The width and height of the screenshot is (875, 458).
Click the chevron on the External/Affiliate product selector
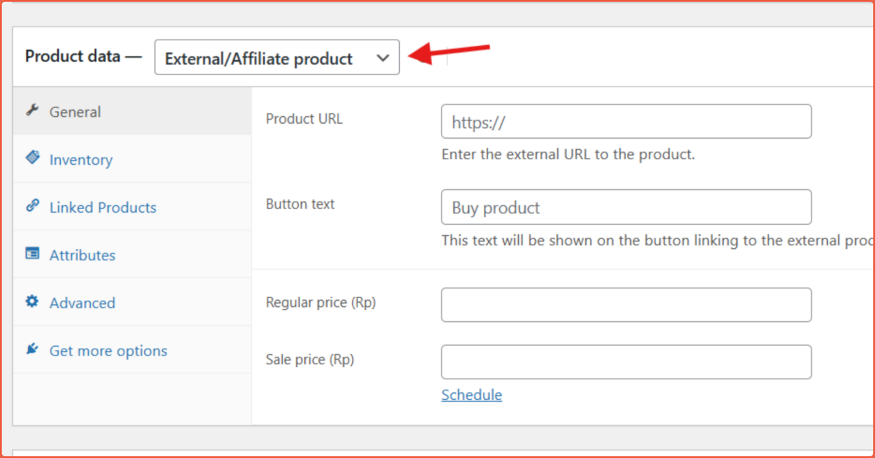(x=382, y=57)
